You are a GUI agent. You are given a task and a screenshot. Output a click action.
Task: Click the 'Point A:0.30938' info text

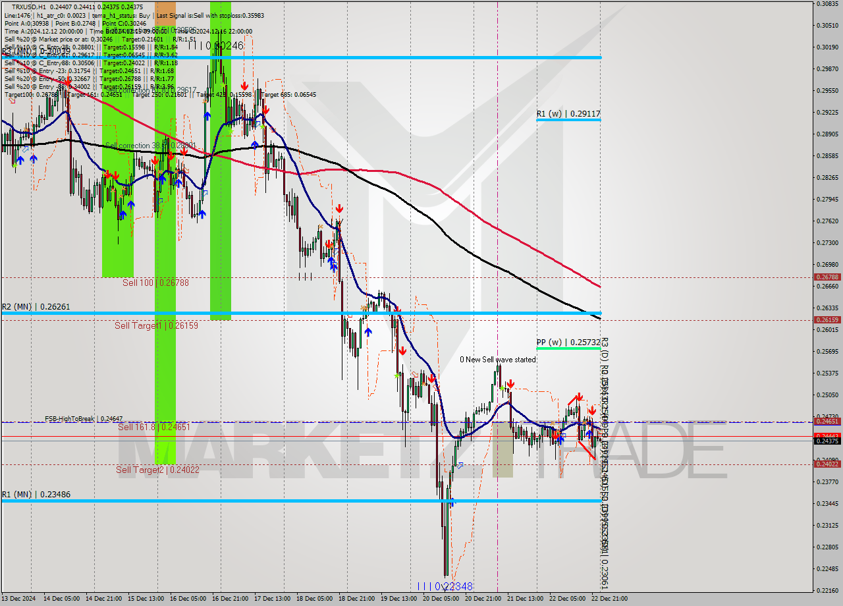click(x=27, y=23)
